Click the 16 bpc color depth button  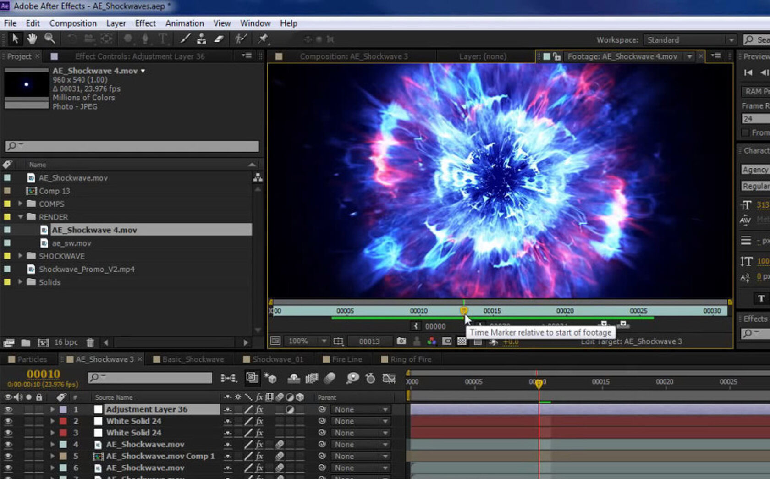pos(66,342)
